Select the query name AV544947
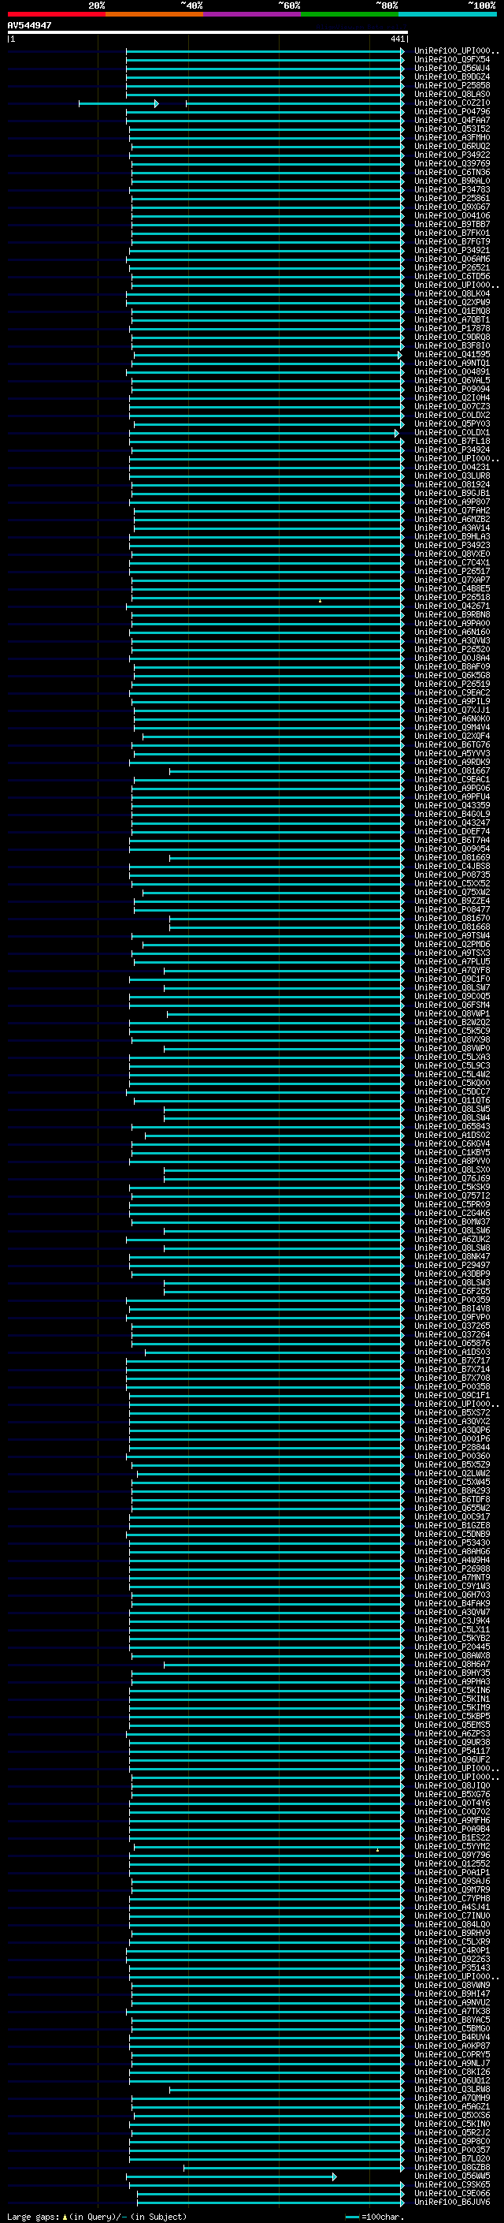The height and width of the screenshot is (2223, 504). coord(29,26)
